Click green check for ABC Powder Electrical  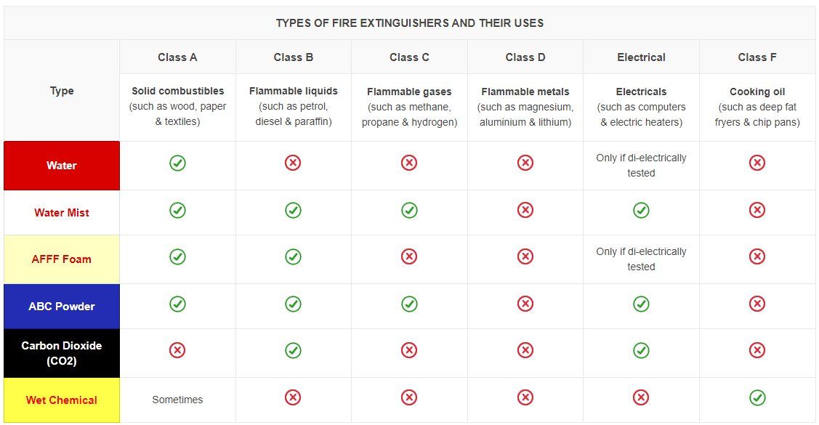641,304
